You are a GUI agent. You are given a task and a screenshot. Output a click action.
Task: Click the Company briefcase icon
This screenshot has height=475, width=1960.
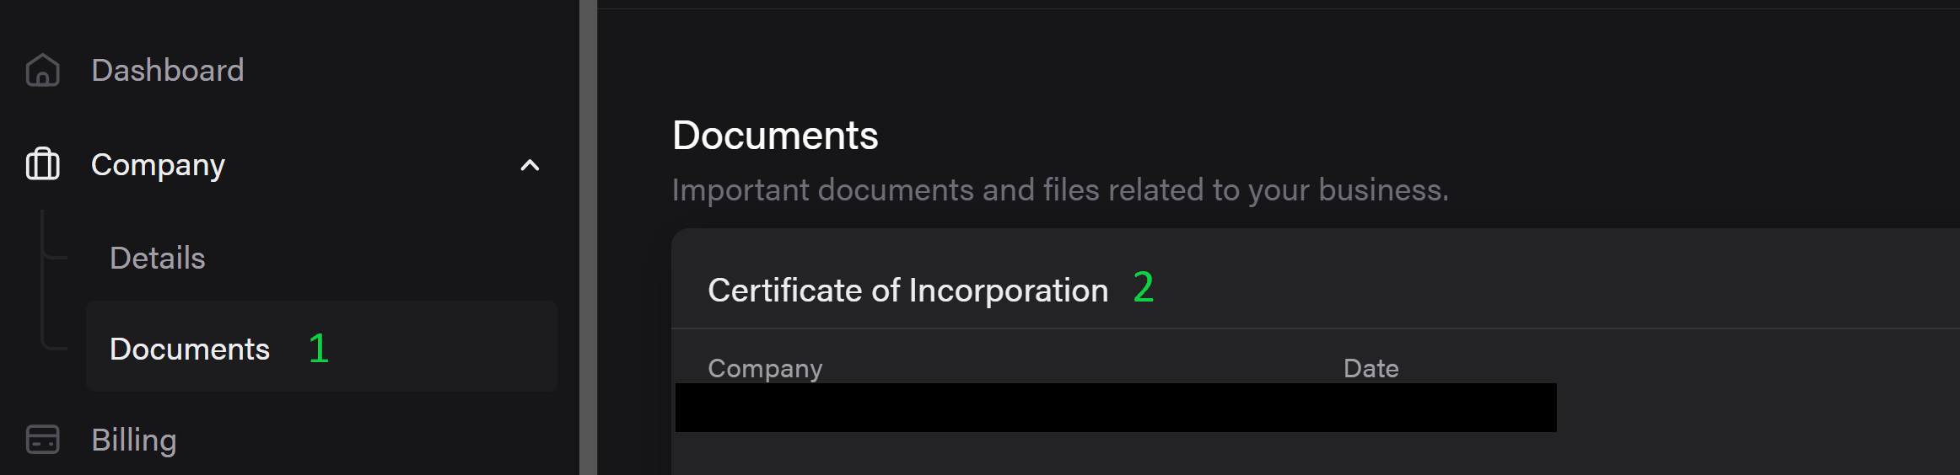click(42, 164)
